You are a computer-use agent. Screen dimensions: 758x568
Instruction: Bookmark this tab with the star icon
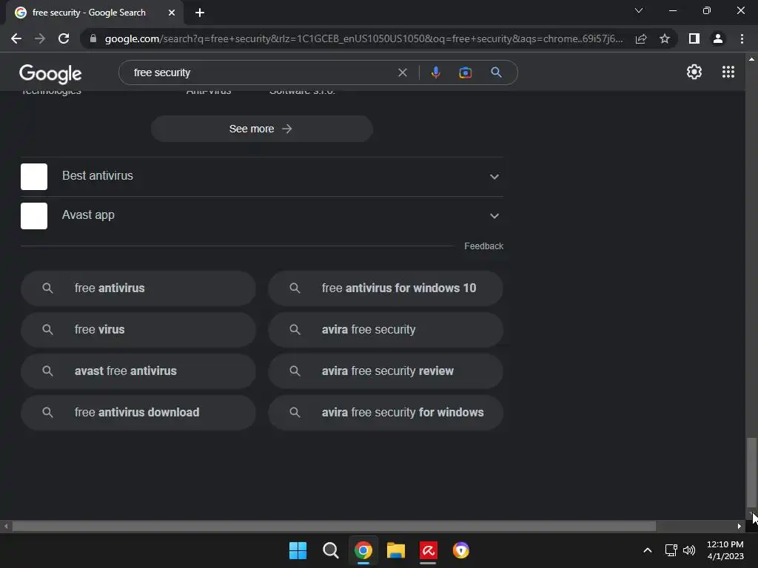pos(665,38)
